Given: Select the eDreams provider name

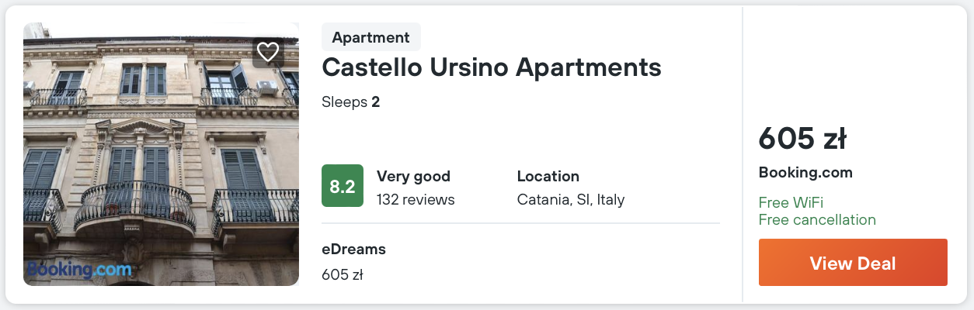Looking at the screenshot, I should (353, 249).
